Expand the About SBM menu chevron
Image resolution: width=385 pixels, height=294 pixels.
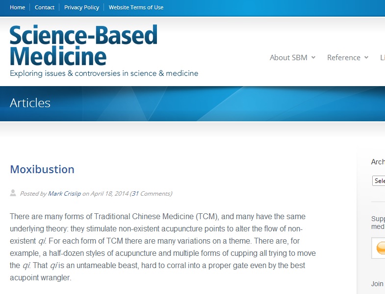pos(314,58)
